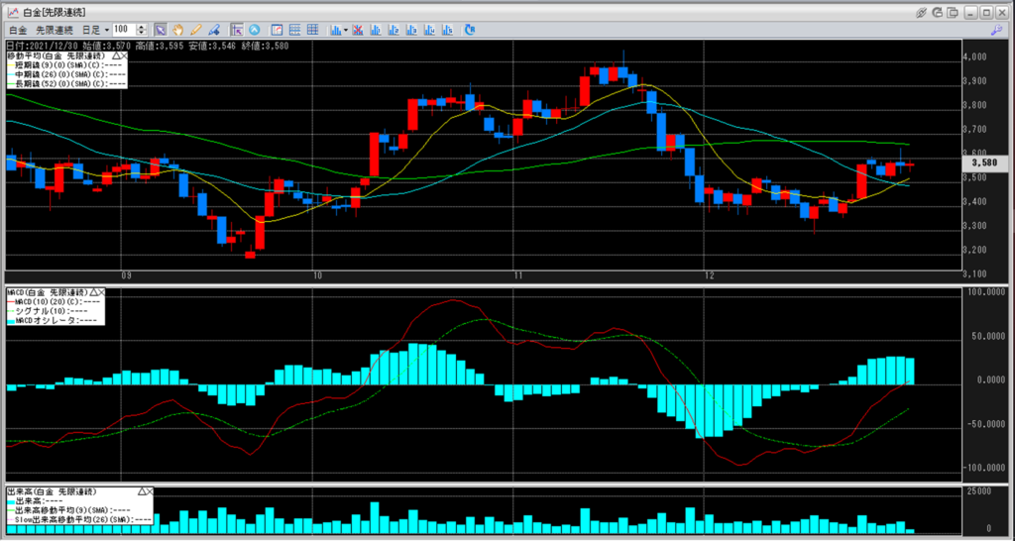Collapse the moving average legend with triangle
Image resolution: width=1015 pixels, height=541 pixels.
[116, 56]
